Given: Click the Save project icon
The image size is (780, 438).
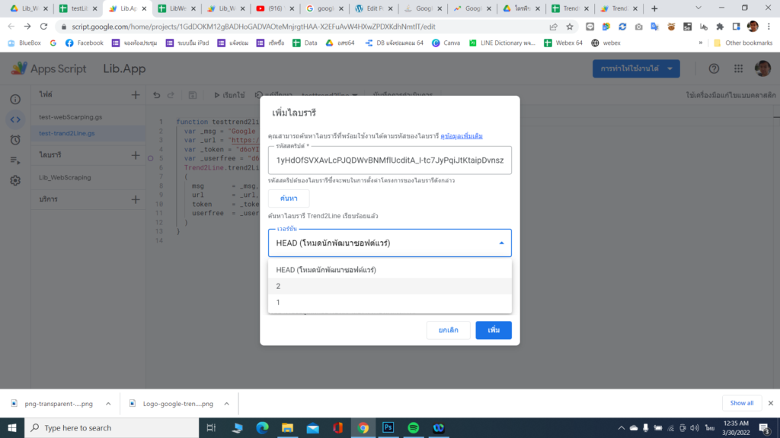Looking at the screenshot, I should 193,95.
